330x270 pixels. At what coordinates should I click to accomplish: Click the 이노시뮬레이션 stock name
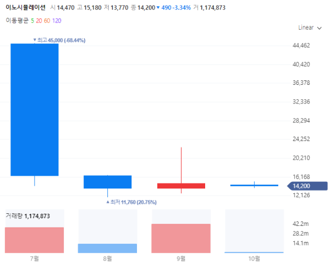[x=25, y=8]
